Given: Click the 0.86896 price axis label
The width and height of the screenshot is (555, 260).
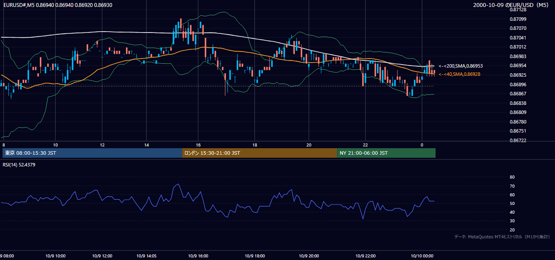Looking at the screenshot, I should coord(518,84).
